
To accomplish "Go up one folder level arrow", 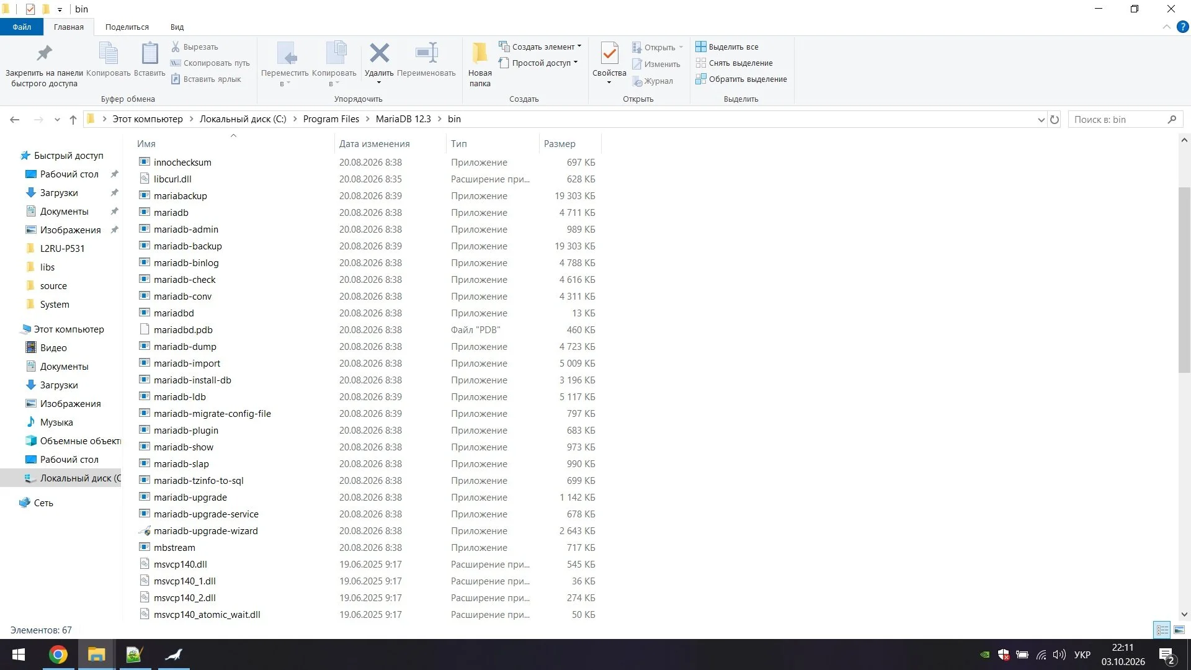I will tap(73, 119).
